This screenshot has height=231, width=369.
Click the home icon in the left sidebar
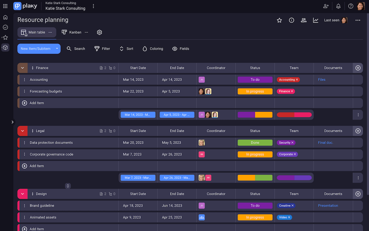[x=5, y=17]
